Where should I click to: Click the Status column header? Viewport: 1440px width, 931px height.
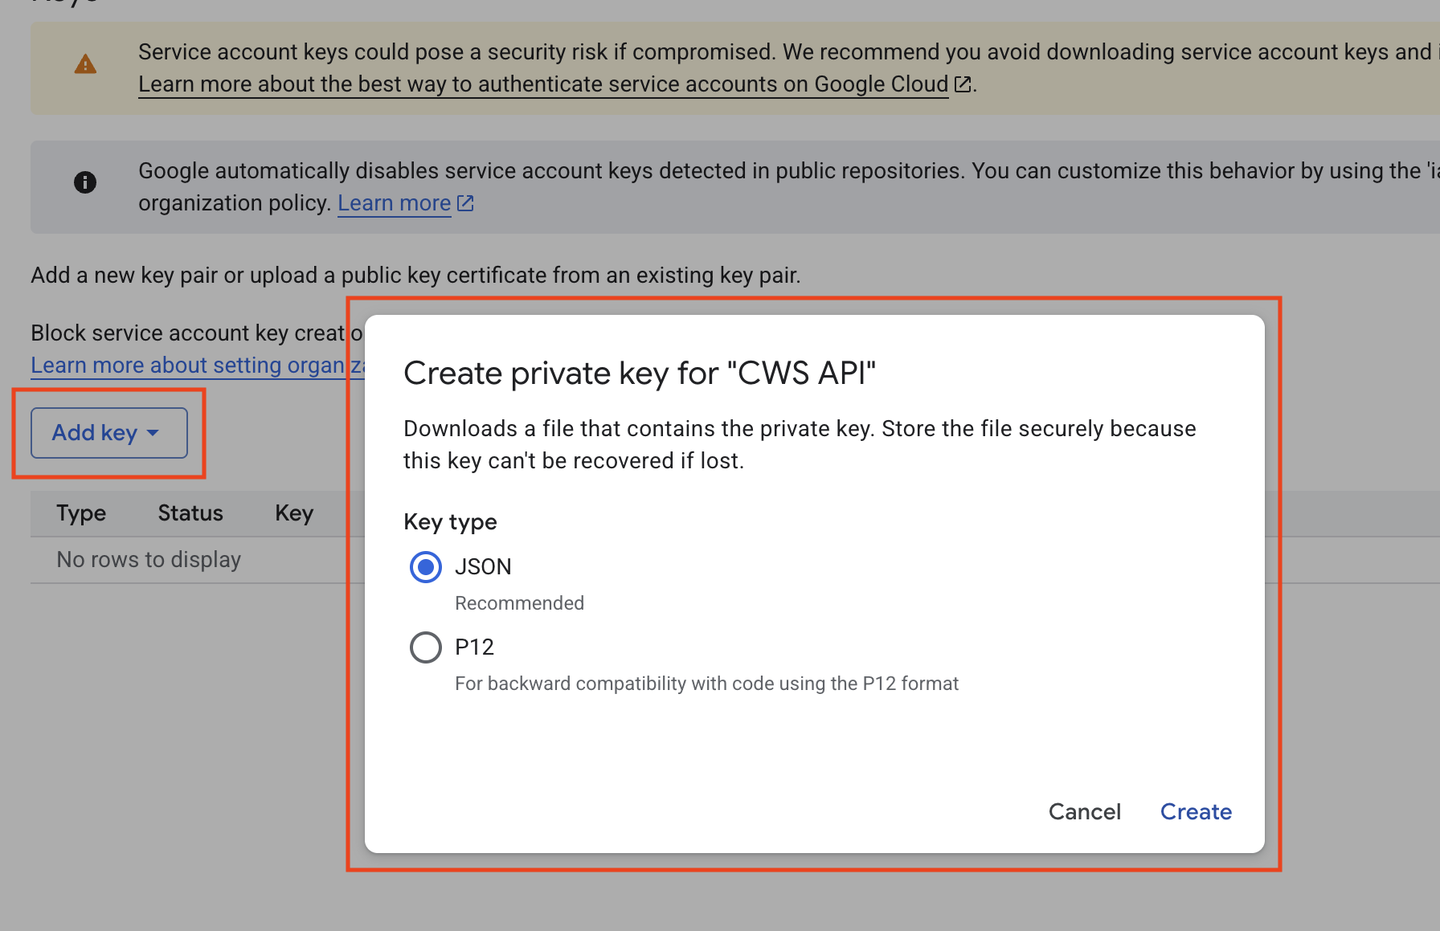coord(190,513)
